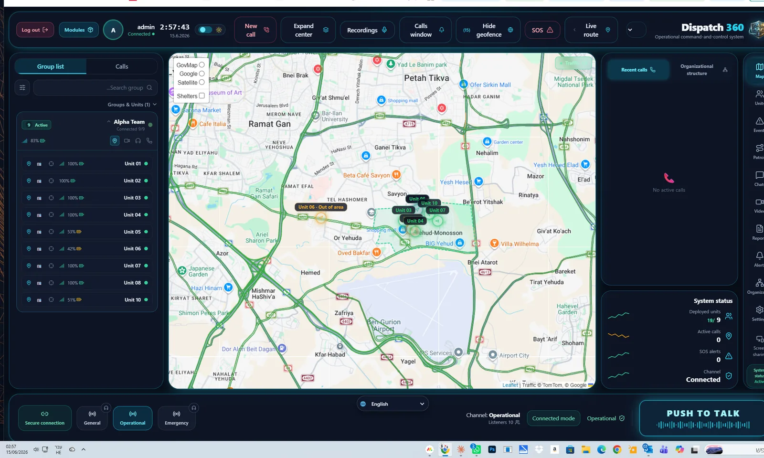764x458 pixels.
Task: Show hidden icons in the system tray
Action: pos(84,449)
